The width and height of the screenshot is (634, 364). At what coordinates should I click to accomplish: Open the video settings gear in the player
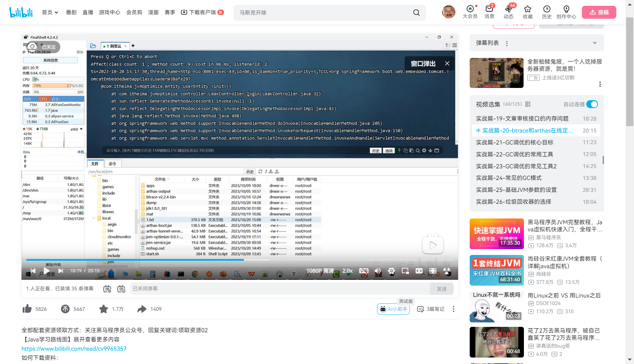(391, 271)
